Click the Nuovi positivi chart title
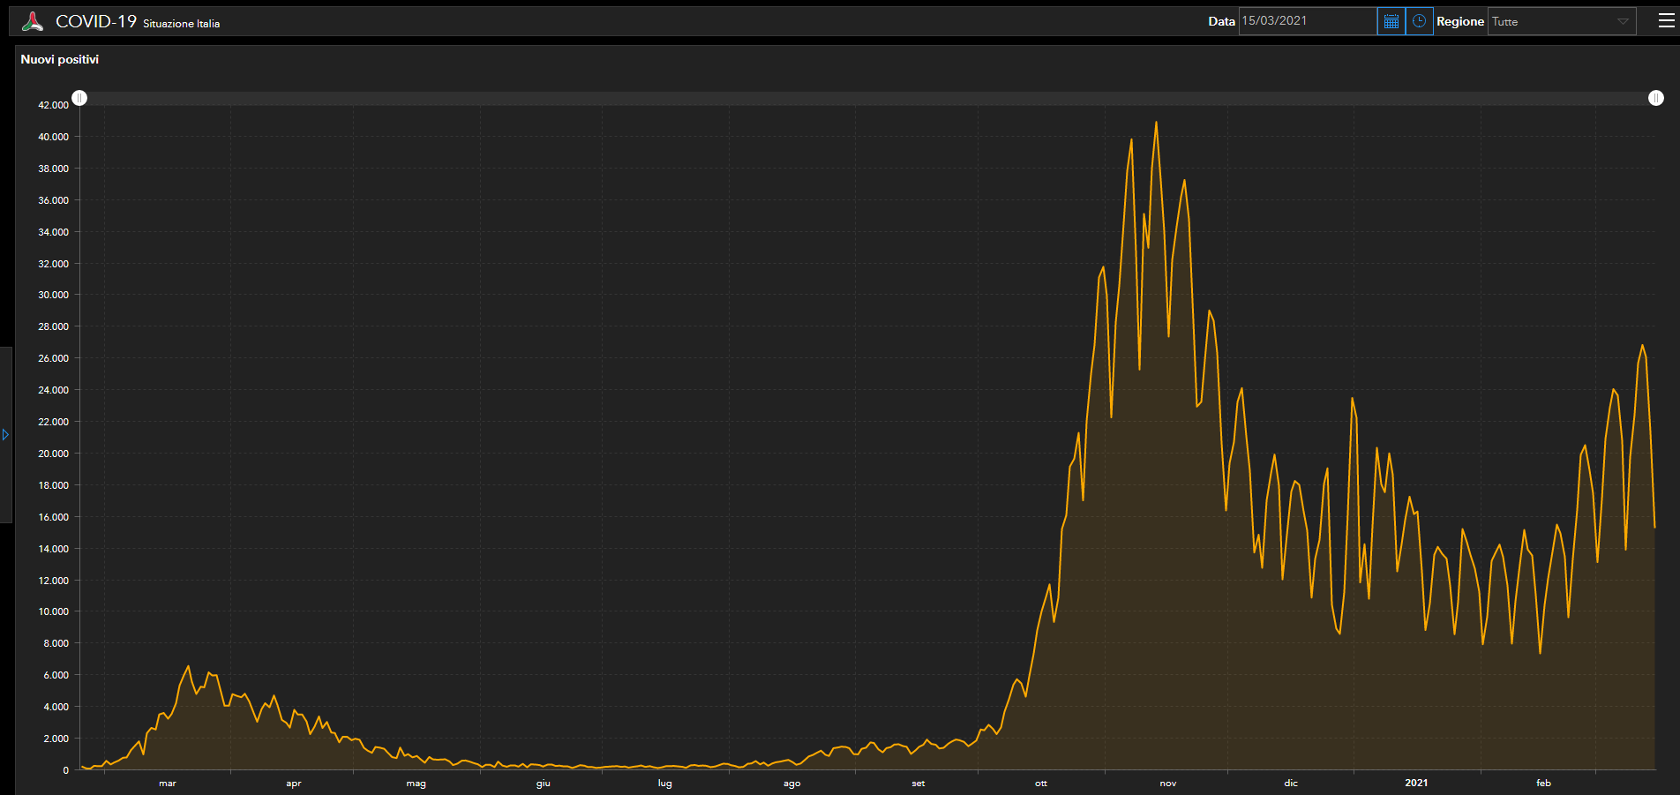Viewport: 1680px width, 795px height. pos(60,59)
